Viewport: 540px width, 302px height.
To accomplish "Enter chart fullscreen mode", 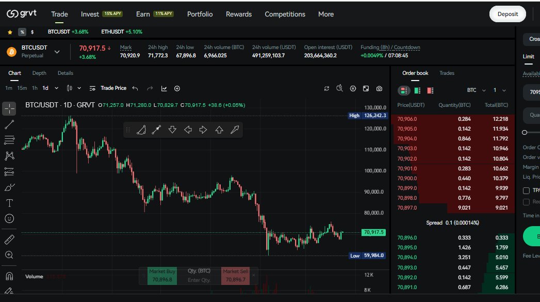I will pos(366,89).
